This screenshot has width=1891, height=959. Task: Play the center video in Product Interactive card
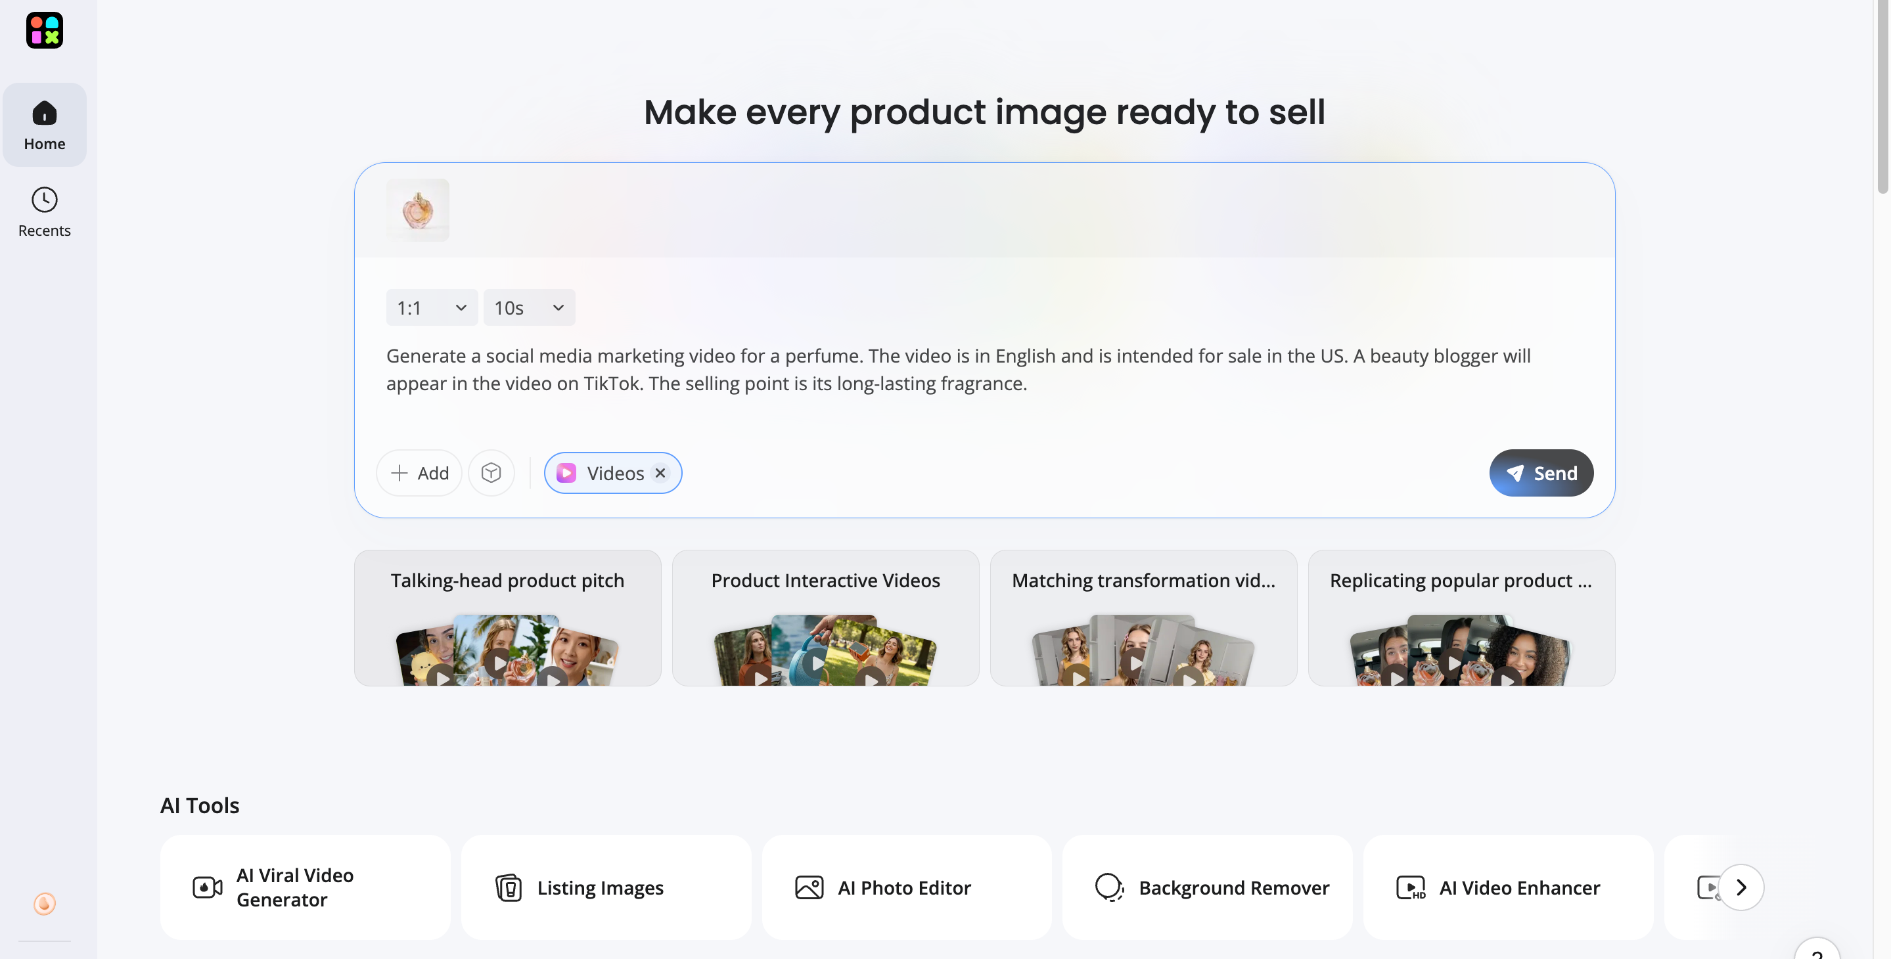[817, 663]
